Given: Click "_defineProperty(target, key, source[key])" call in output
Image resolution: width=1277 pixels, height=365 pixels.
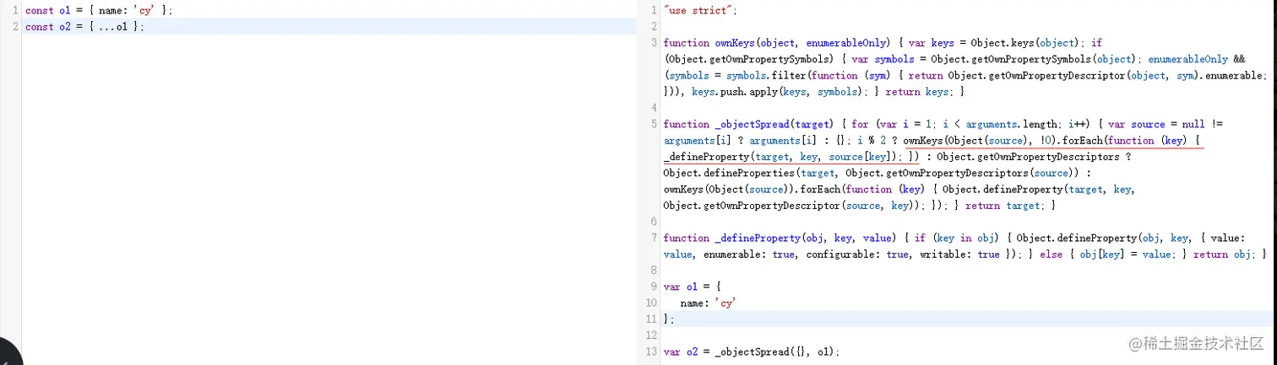Looking at the screenshot, I should pos(782,157).
